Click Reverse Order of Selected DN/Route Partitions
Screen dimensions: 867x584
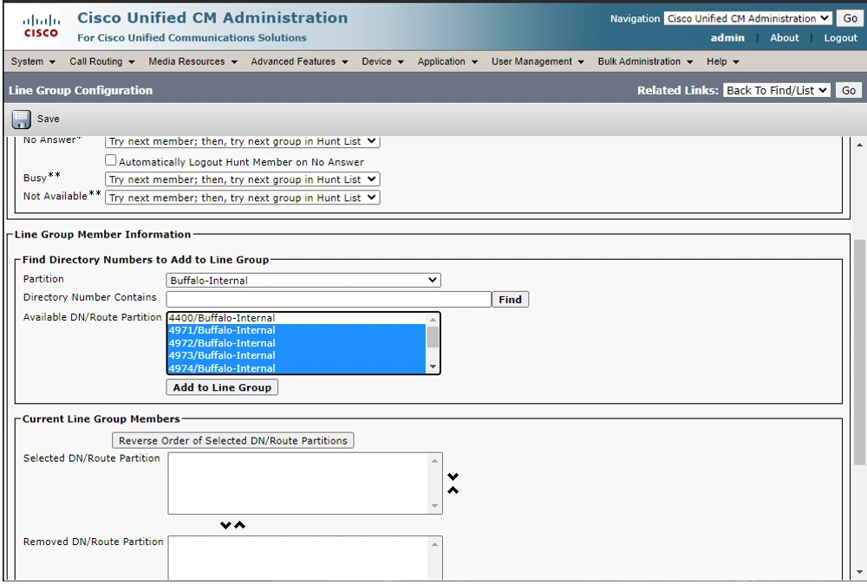click(x=232, y=440)
